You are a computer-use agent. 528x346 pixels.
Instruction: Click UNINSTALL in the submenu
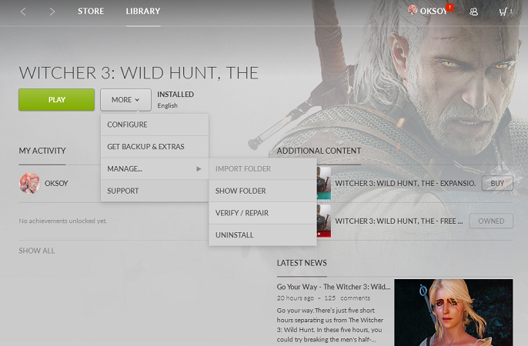point(262,235)
